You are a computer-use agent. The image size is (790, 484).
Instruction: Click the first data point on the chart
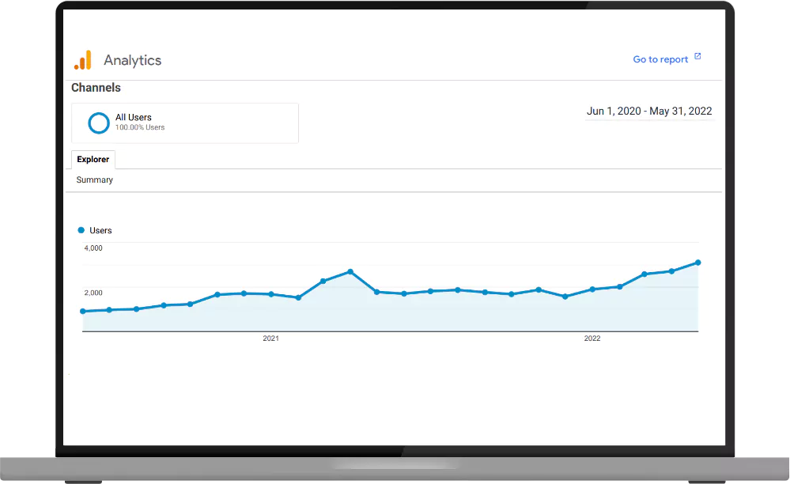tap(83, 312)
